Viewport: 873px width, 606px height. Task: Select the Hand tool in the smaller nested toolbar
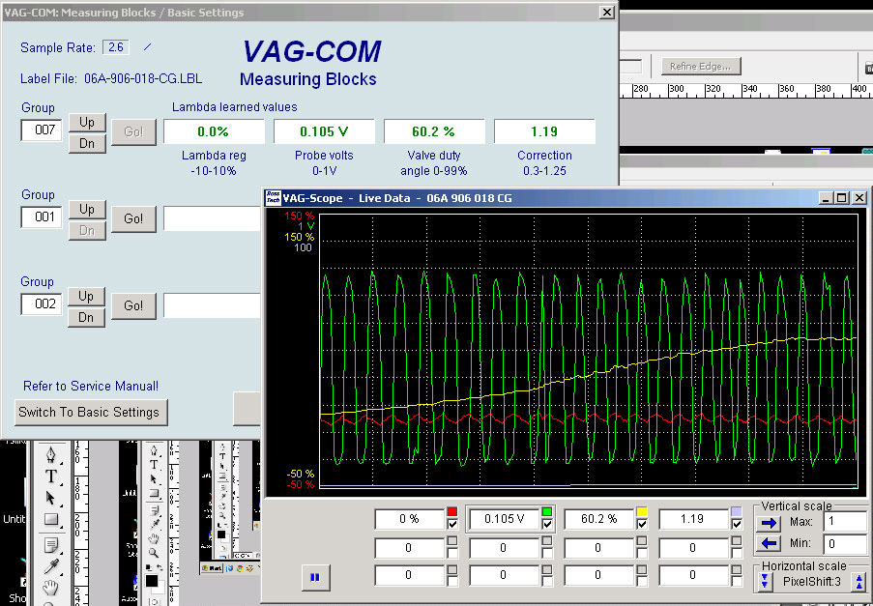point(154,538)
